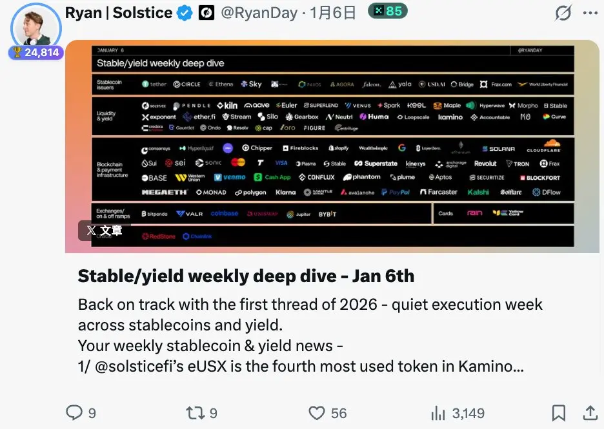The height and width of the screenshot is (429, 604).
Task: Open the article title Stable/yield weekly deep dive
Action: [246, 276]
